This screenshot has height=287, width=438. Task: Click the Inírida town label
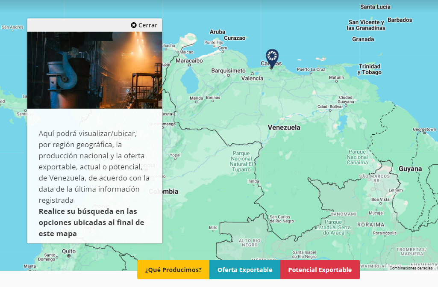tap(253, 181)
